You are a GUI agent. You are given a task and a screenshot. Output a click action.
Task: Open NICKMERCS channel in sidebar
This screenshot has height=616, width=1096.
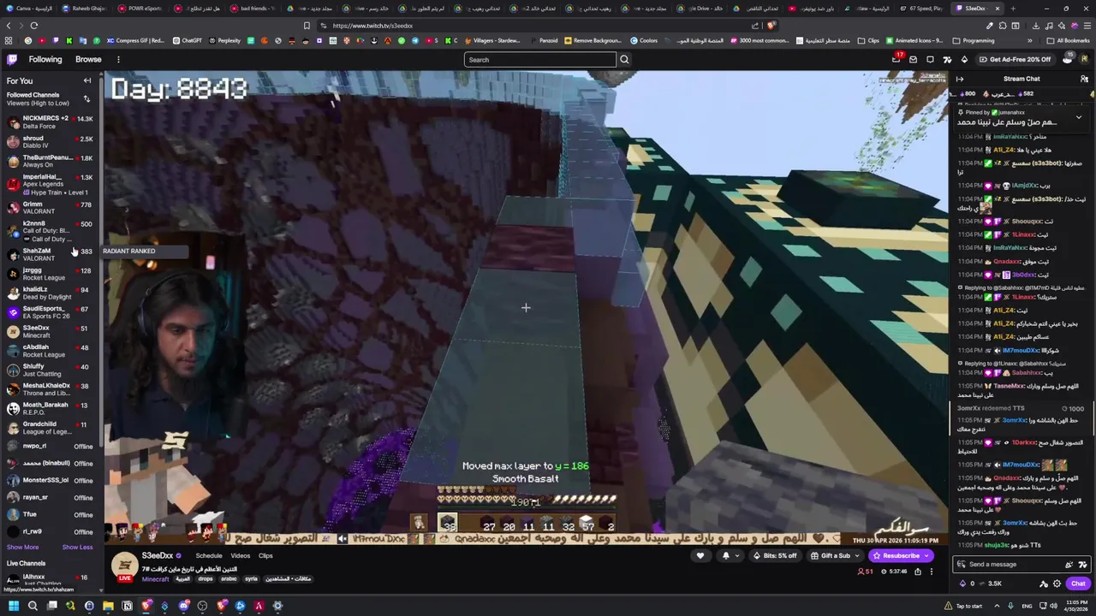pos(50,122)
